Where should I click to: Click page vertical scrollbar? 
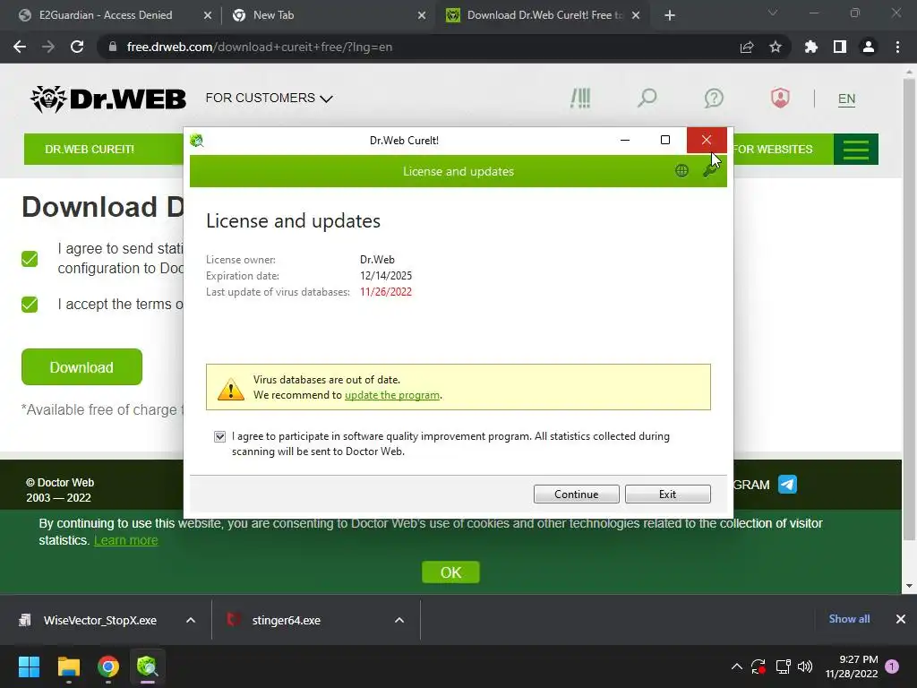click(x=909, y=310)
